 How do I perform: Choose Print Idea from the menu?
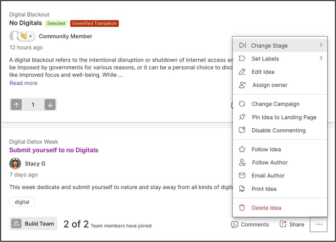[280, 189]
